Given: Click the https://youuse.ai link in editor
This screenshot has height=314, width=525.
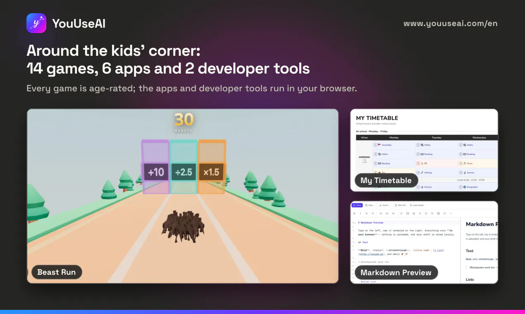Looking at the screenshot, I should click(x=371, y=255).
